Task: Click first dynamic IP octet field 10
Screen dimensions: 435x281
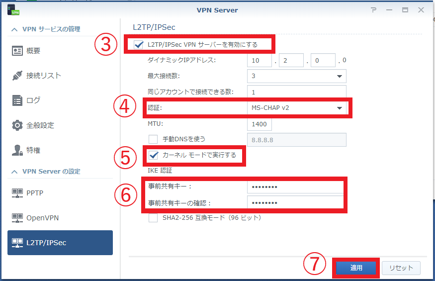Action: [260, 60]
